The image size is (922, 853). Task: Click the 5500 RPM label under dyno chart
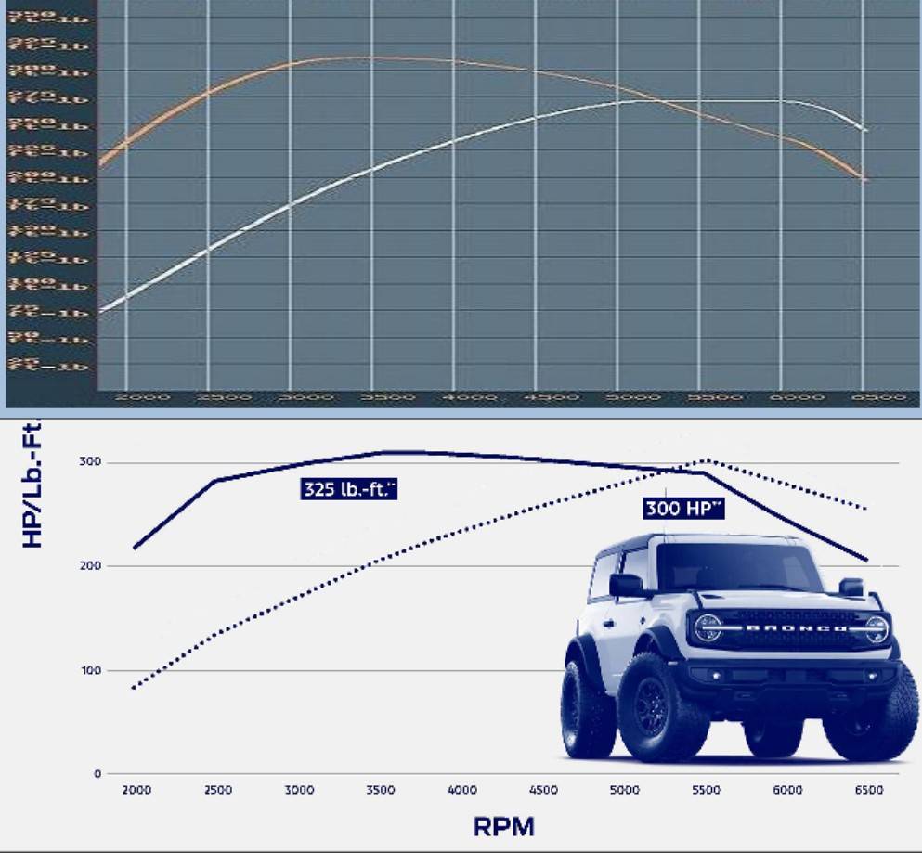[x=715, y=397]
